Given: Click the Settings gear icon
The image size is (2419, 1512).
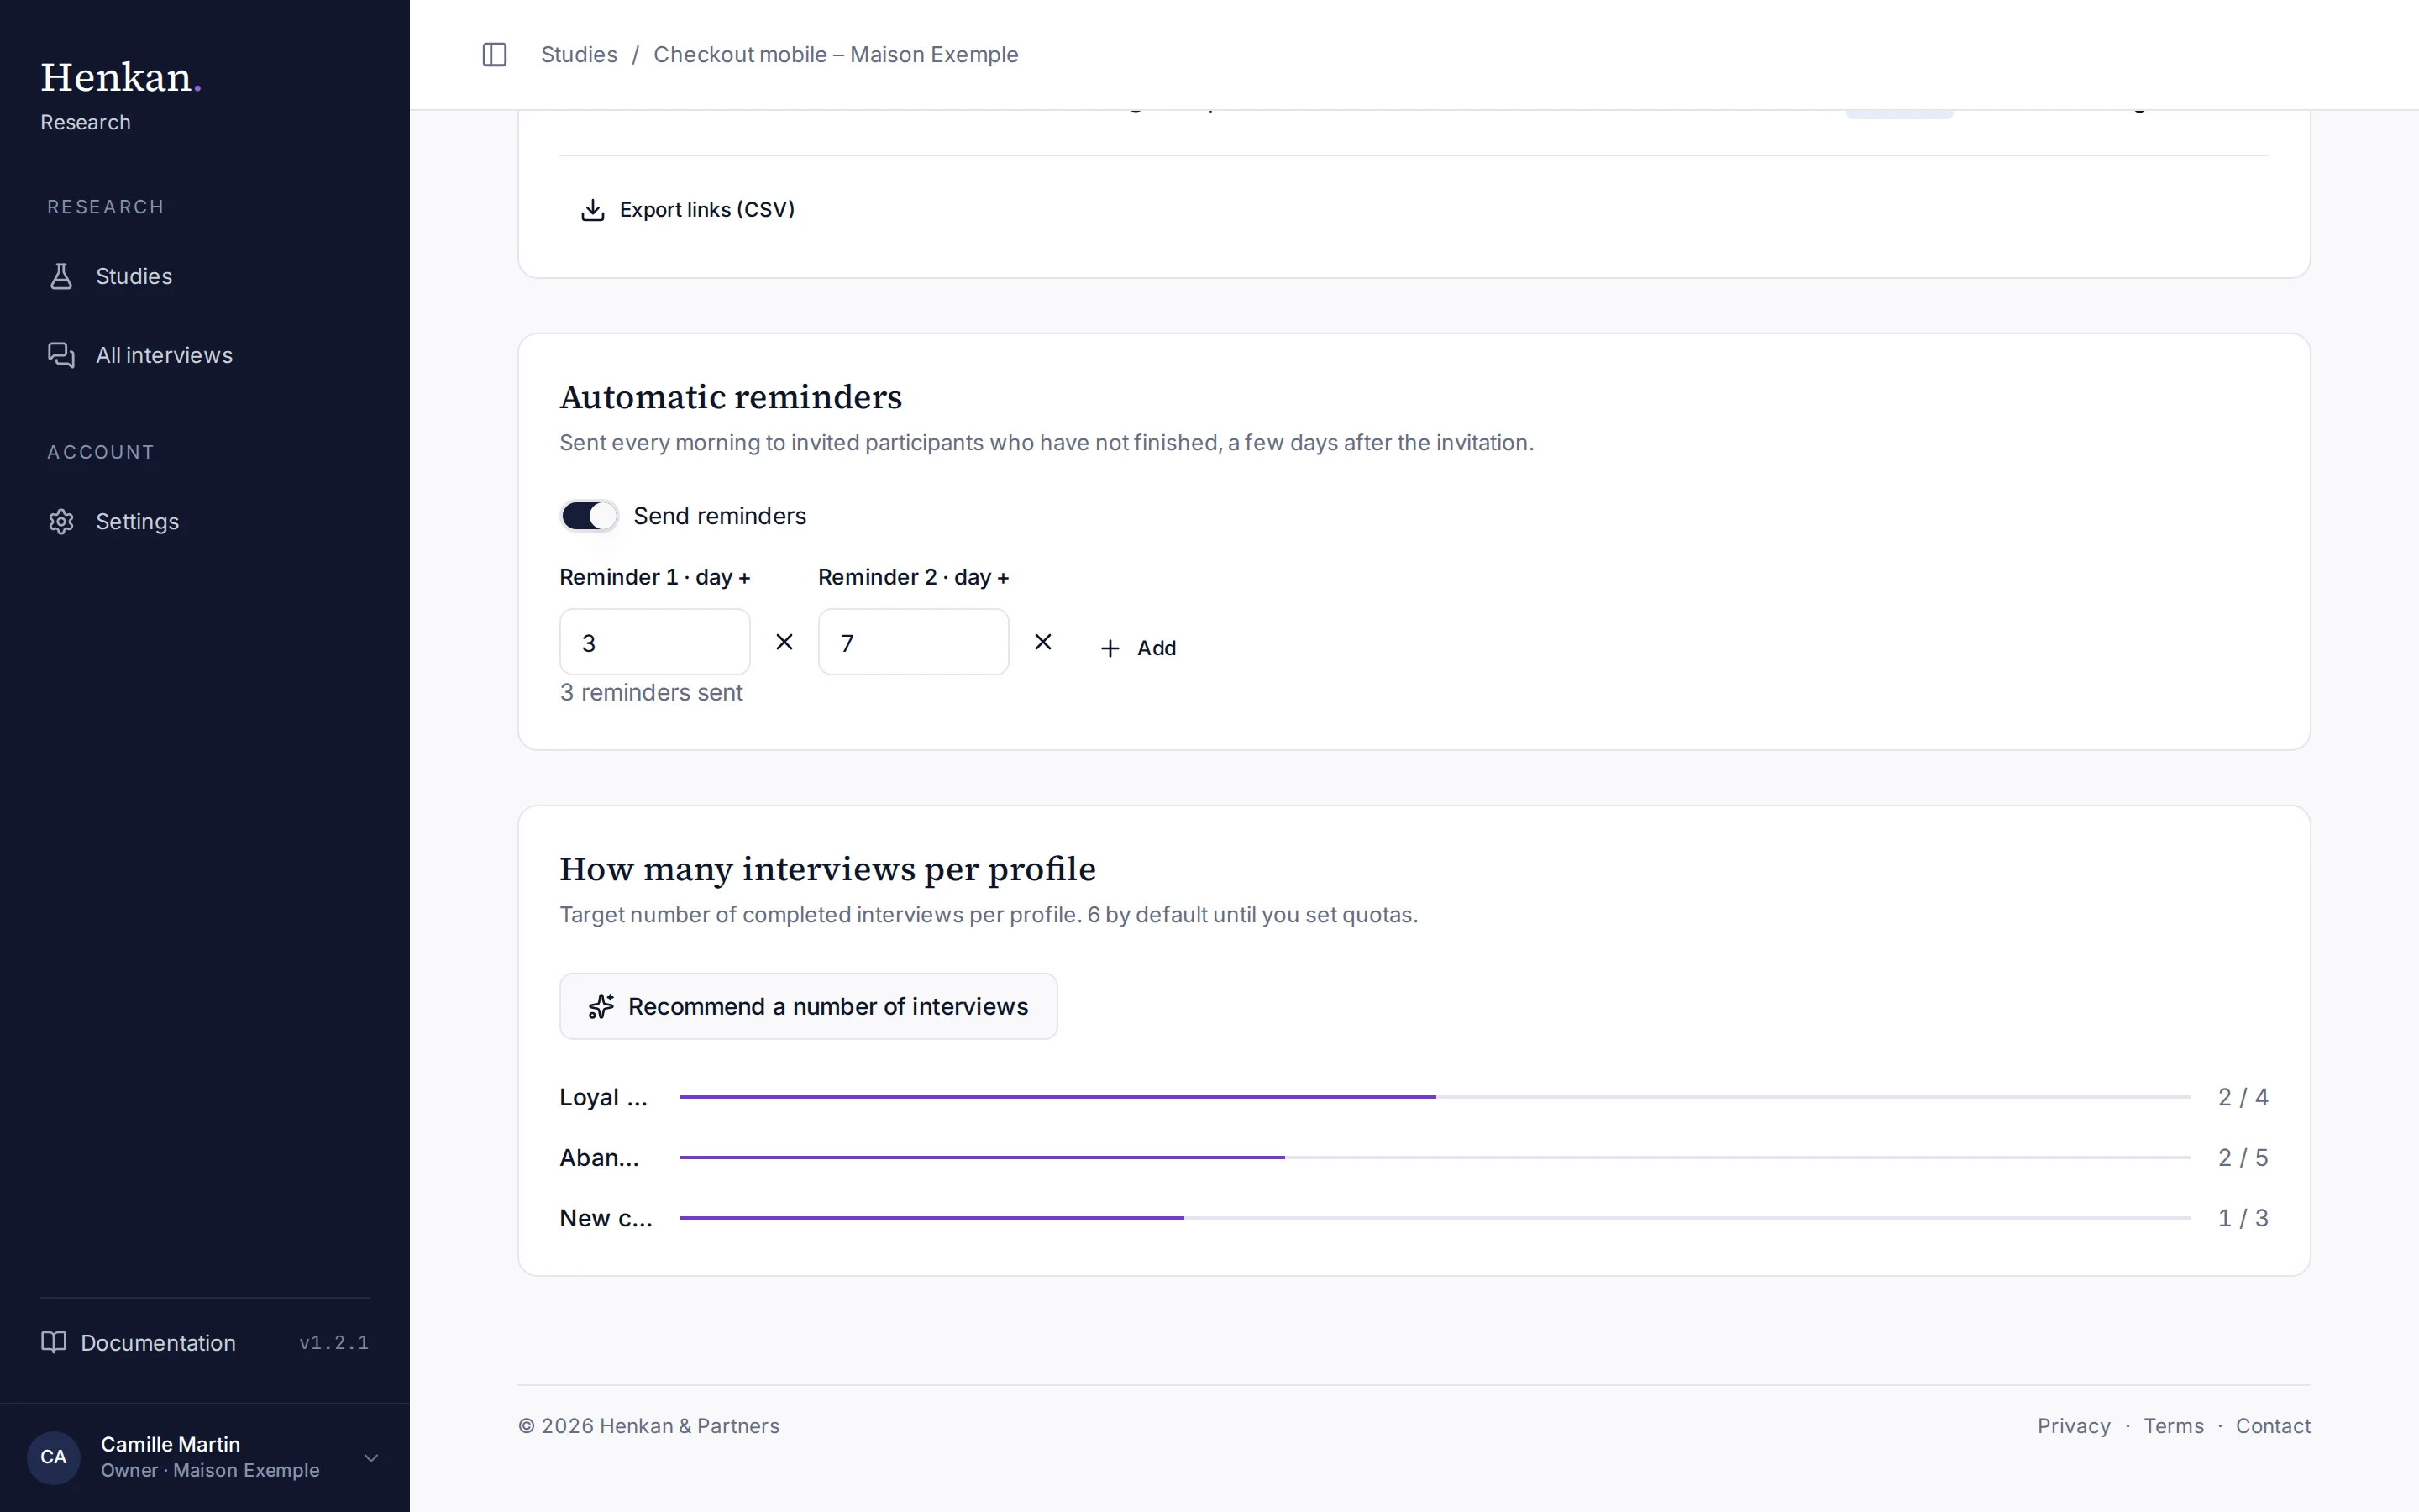Looking at the screenshot, I should point(61,521).
